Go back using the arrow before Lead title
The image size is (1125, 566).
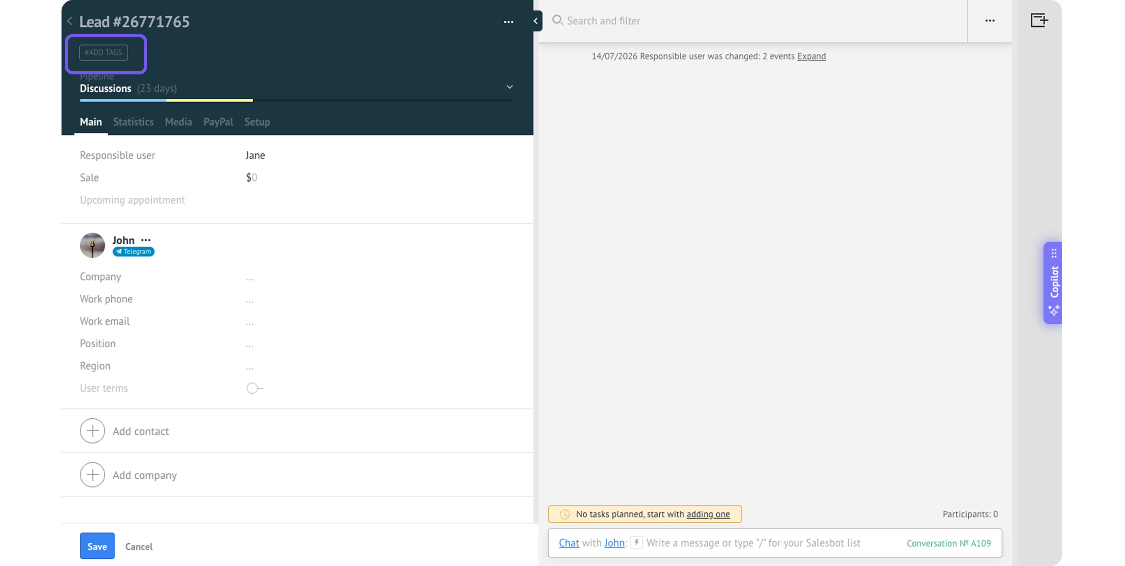(x=70, y=21)
